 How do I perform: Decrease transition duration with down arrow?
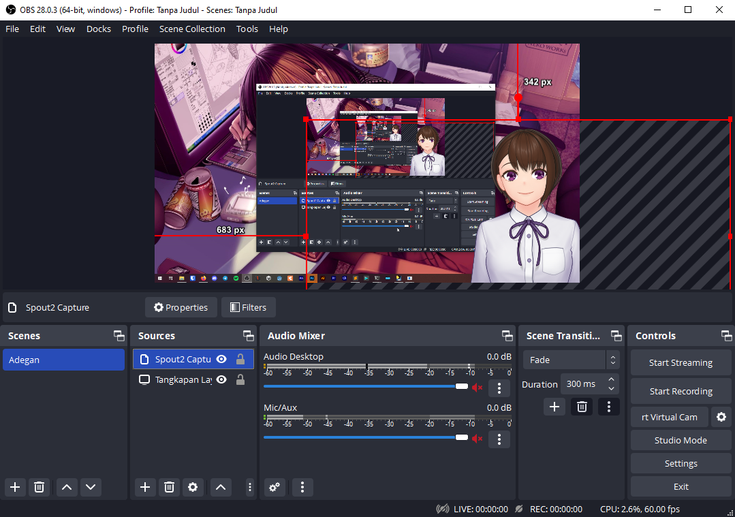611,388
